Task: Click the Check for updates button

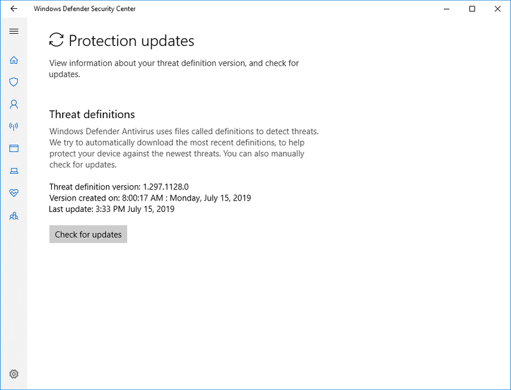Action: pyautogui.click(x=88, y=234)
